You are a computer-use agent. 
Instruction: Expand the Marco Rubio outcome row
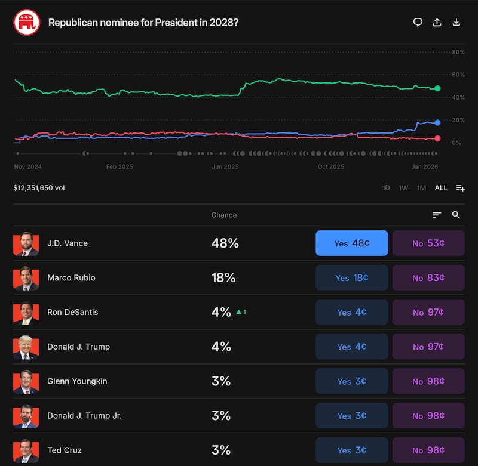coord(72,277)
